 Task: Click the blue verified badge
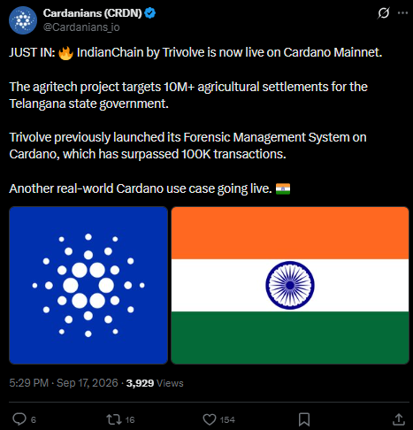point(150,13)
